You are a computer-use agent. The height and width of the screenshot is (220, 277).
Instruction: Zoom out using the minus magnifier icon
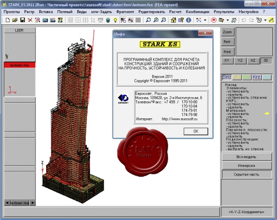click(x=163, y=20)
